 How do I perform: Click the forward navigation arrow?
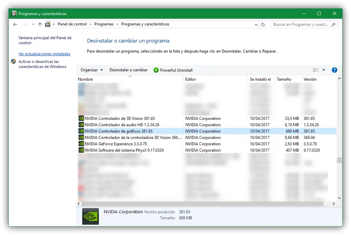(25, 24)
